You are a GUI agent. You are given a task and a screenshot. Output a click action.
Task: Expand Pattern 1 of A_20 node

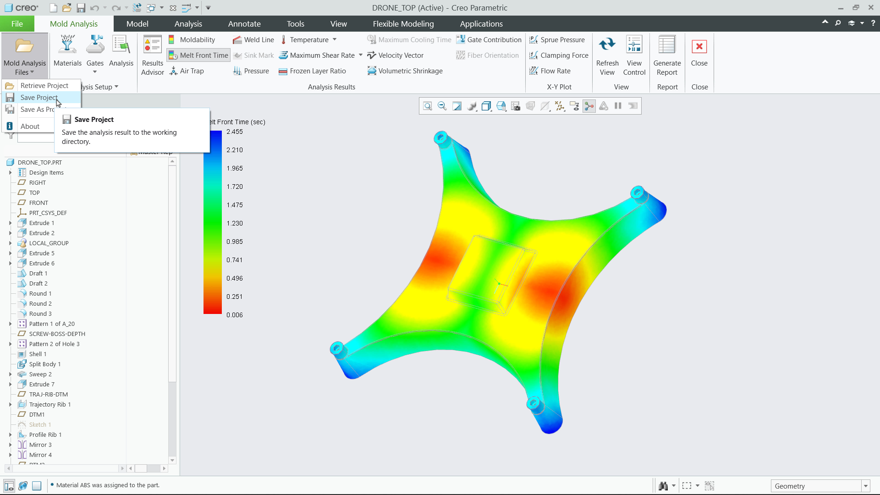[x=10, y=324]
